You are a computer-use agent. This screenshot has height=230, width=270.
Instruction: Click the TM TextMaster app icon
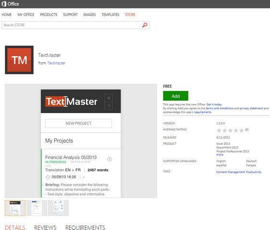pos(19,60)
